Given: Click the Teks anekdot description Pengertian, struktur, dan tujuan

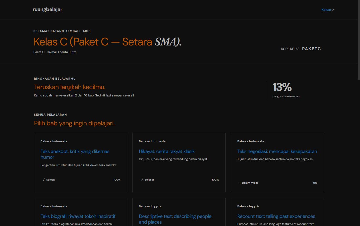Looking at the screenshot, I should (x=79, y=165).
